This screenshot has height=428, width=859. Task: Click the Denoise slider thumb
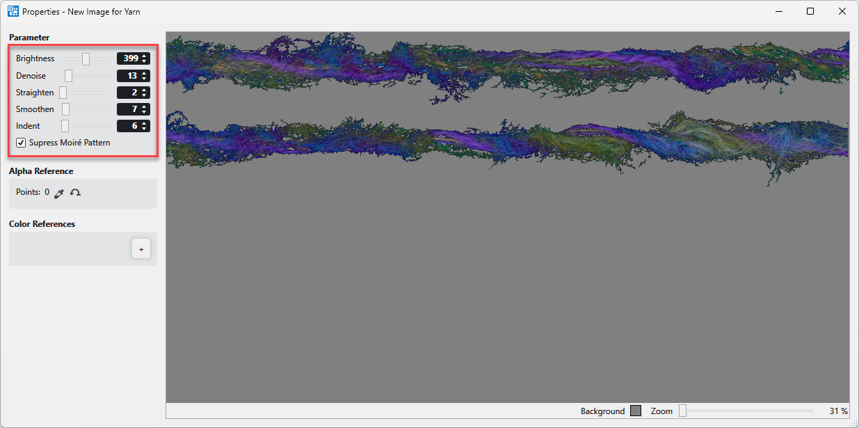(x=68, y=76)
